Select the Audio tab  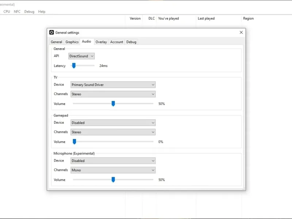click(x=87, y=41)
